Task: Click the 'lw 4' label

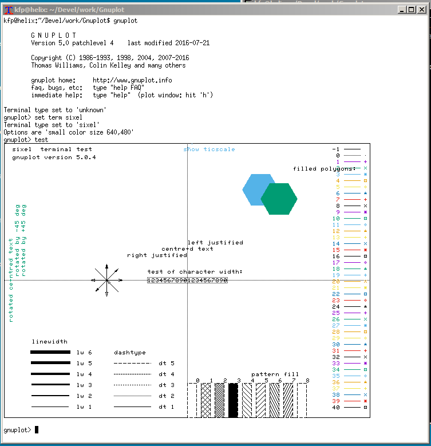Action: click(84, 374)
